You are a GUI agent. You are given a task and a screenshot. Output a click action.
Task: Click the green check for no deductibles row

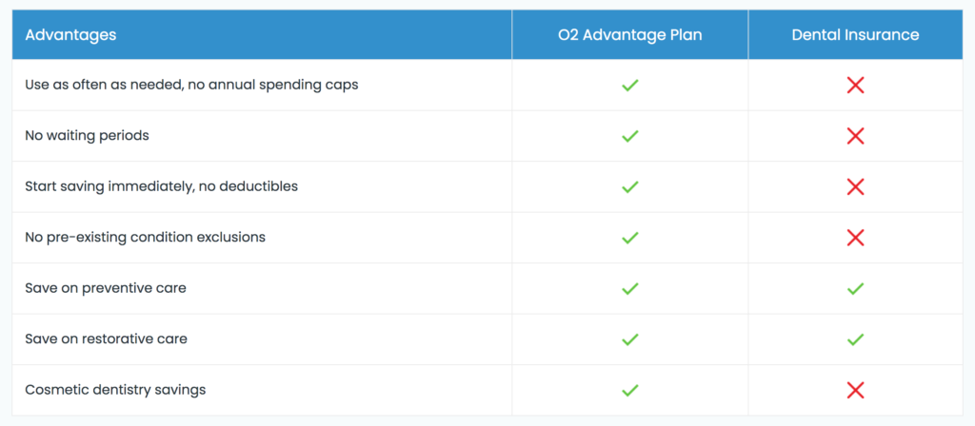[x=630, y=187]
